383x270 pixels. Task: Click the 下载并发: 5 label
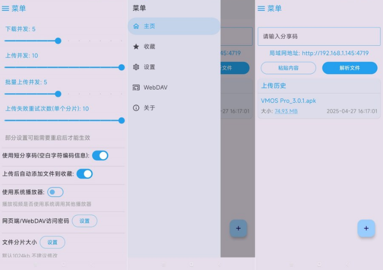coord(20,29)
